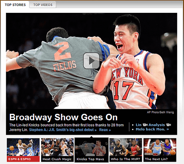Select the ESPN & ESPN3 thumbnail
Image resolution: width=184 pixels, height=164 pixels.
(x=23, y=150)
